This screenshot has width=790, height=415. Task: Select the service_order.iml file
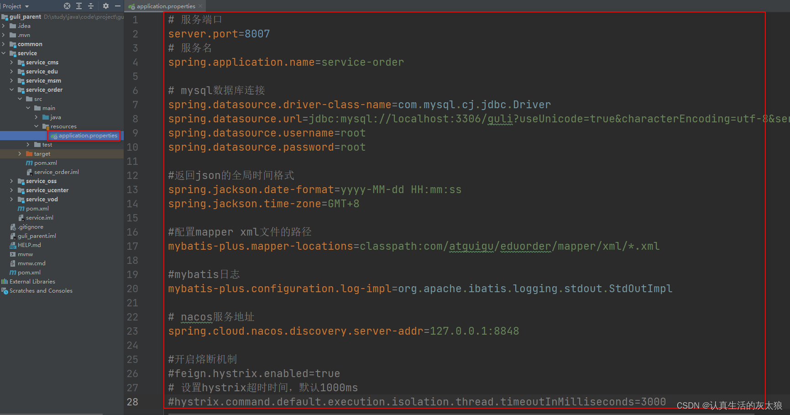coord(57,172)
